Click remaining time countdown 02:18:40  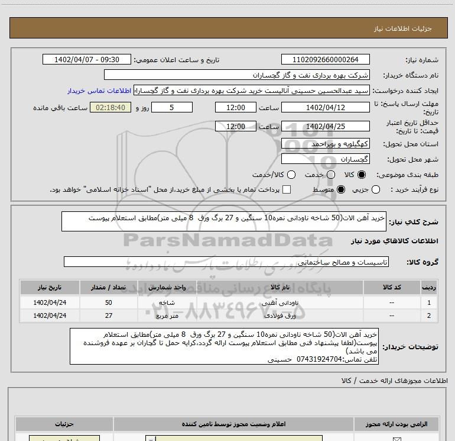110,107
